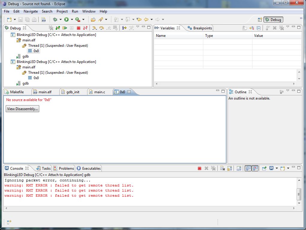Switch to the Problems tab
Image resolution: width=306 pixels, height=230 pixels.
point(64,169)
